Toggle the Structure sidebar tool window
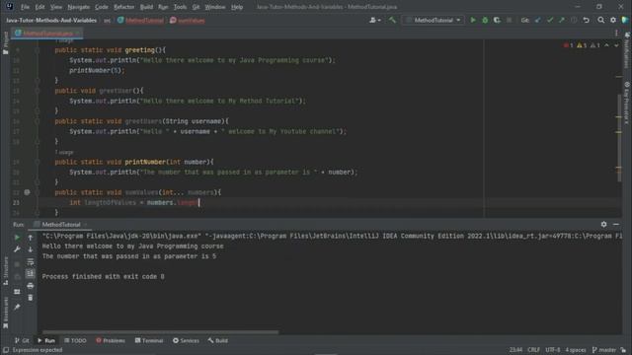Screen dimensions: 632x355 [x=6, y=271]
